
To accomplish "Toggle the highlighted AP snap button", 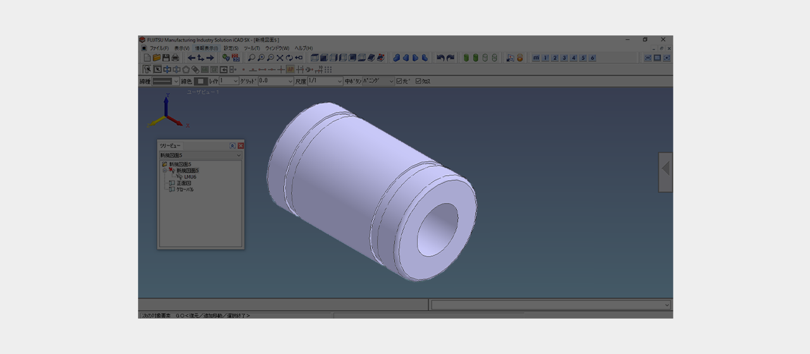I will tap(290, 70).
